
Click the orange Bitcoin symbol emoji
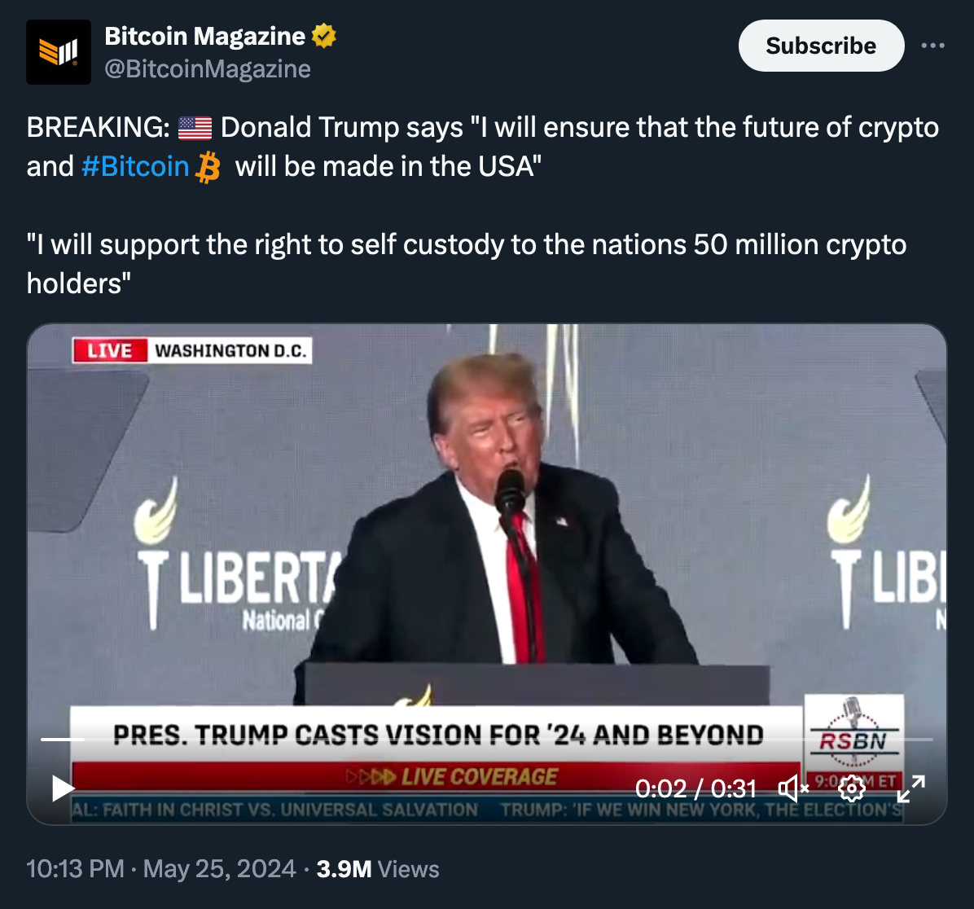208,167
